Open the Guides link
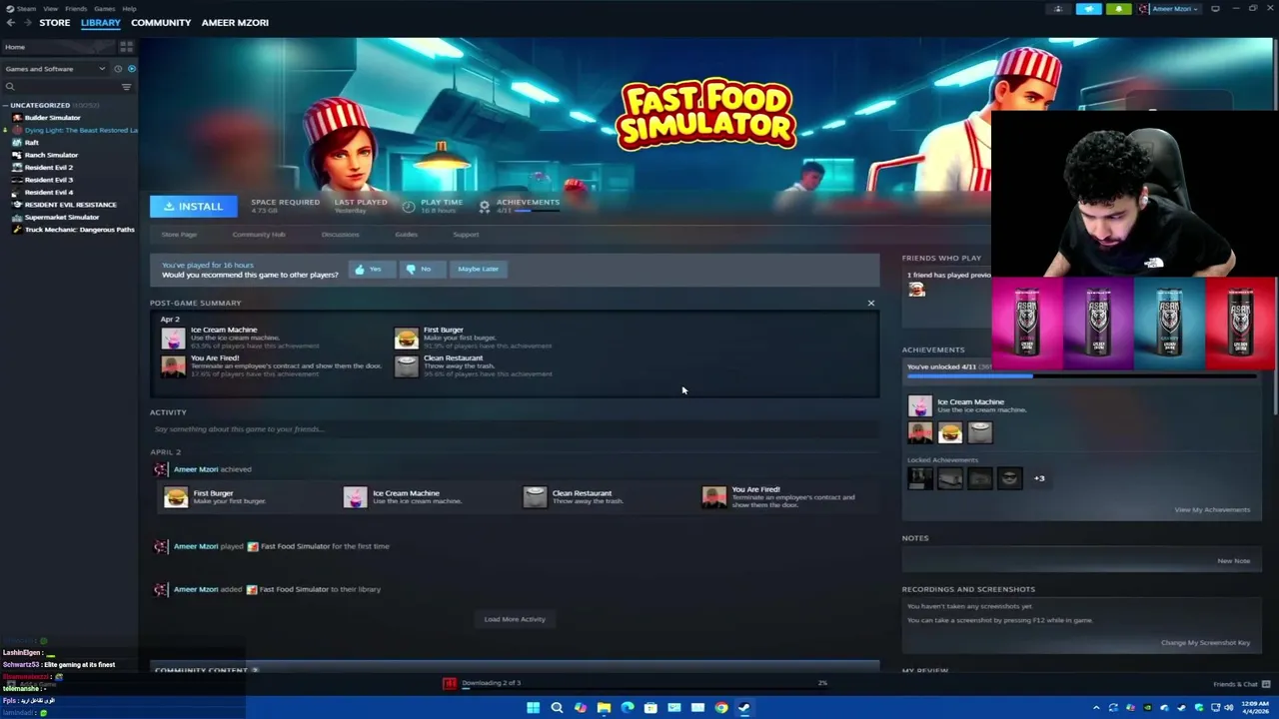The width and height of the screenshot is (1279, 719). tap(406, 235)
